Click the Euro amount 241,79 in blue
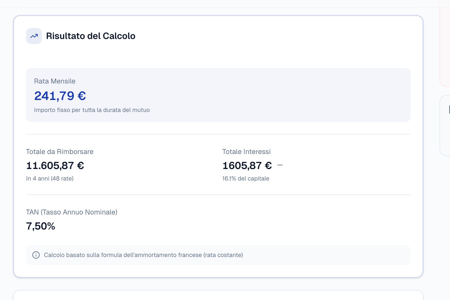 pyautogui.click(x=60, y=96)
